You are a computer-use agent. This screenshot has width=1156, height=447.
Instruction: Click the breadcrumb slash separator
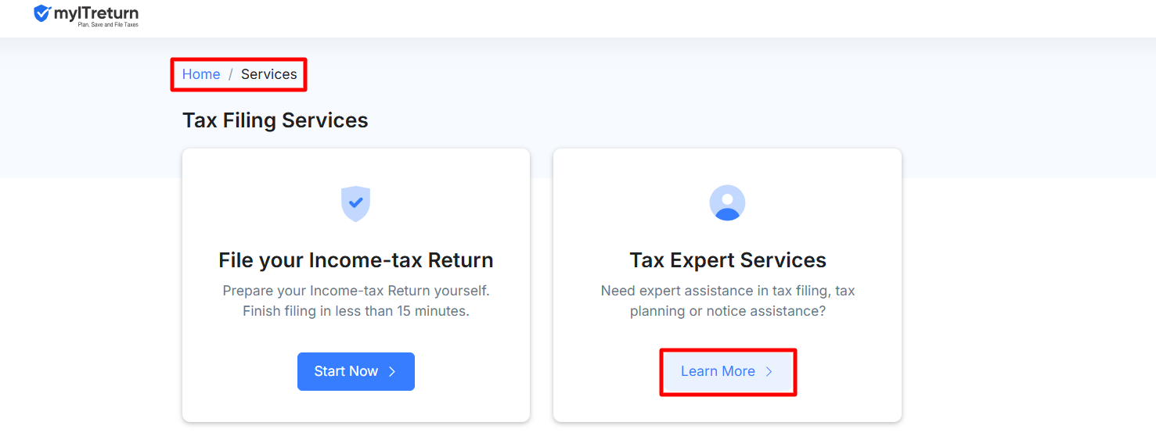pyautogui.click(x=230, y=74)
